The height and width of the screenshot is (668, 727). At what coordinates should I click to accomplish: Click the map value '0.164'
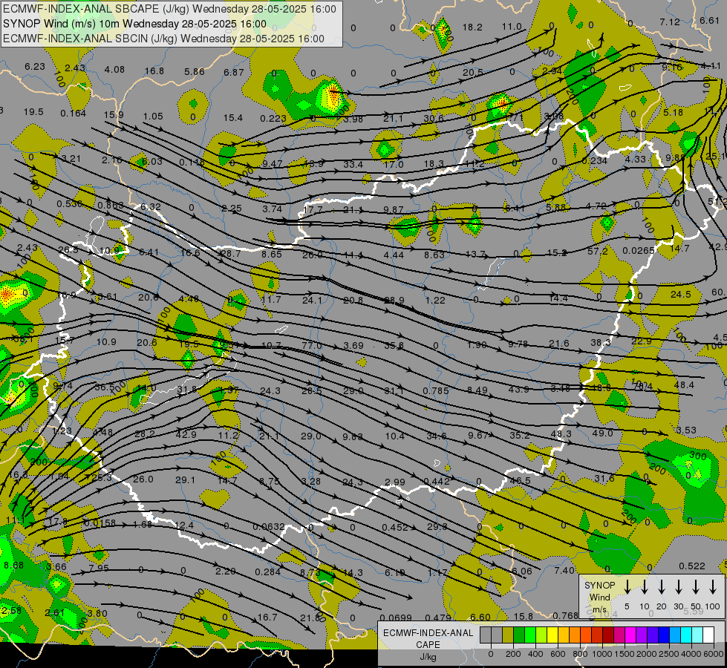(x=73, y=113)
